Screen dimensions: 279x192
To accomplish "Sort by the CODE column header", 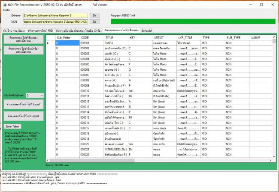I will pos(91,38).
